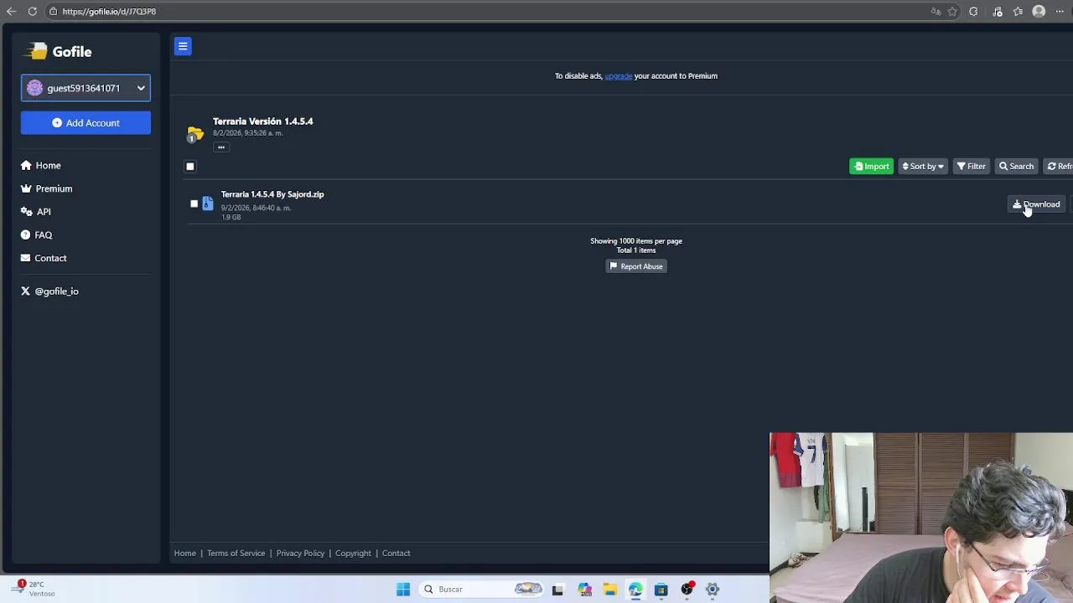The height and width of the screenshot is (603, 1073).
Task: Open Copyright footer link
Action: coord(353,554)
